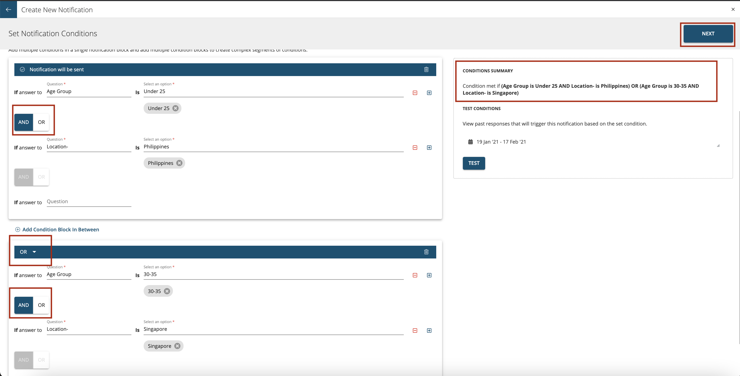Click the plus-circle icon of Add Condition Block
The image size is (740, 376).
18,229
